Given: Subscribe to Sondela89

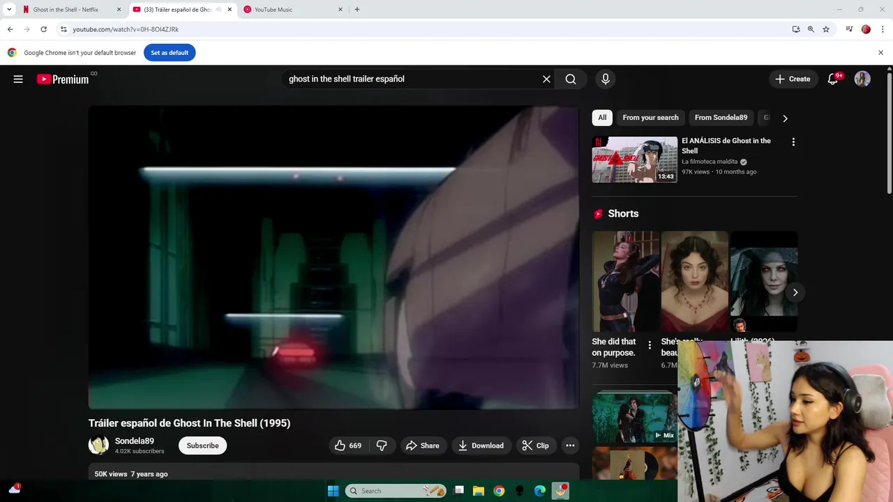Looking at the screenshot, I should 202,446.
